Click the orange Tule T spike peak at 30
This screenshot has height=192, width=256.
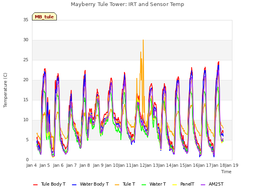point(143,40)
